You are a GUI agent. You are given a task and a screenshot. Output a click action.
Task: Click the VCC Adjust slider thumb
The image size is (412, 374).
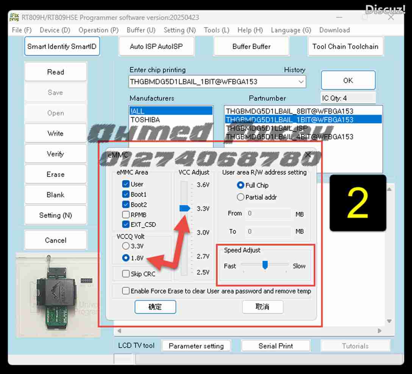(184, 208)
